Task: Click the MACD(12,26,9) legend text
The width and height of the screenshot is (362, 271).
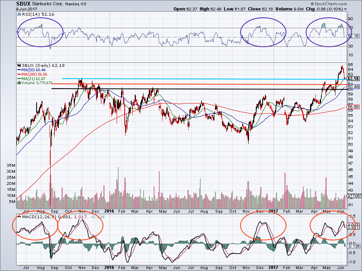Action: [x=39, y=217]
